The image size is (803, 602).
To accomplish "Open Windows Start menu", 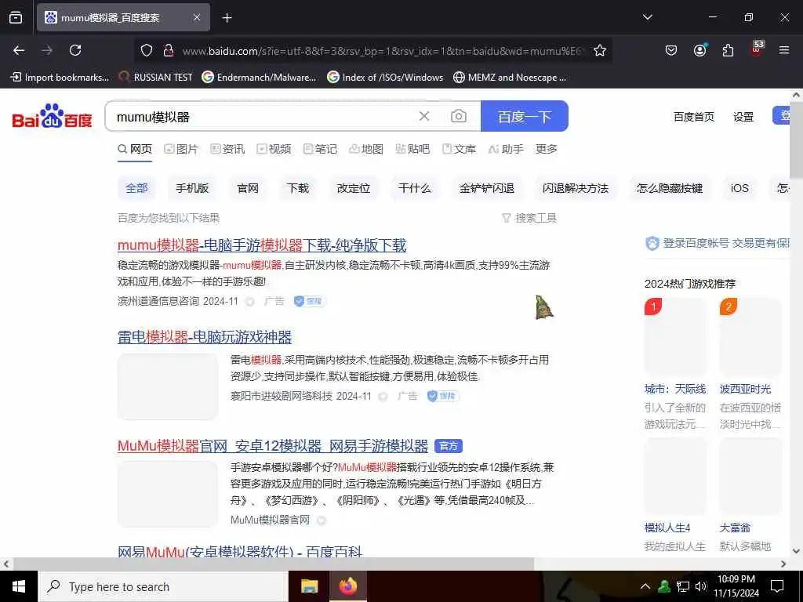I will click(19, 586).
